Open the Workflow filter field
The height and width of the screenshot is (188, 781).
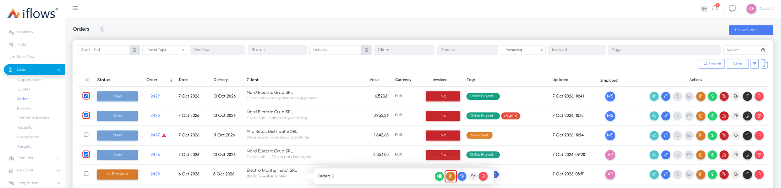tap(217, 50)
